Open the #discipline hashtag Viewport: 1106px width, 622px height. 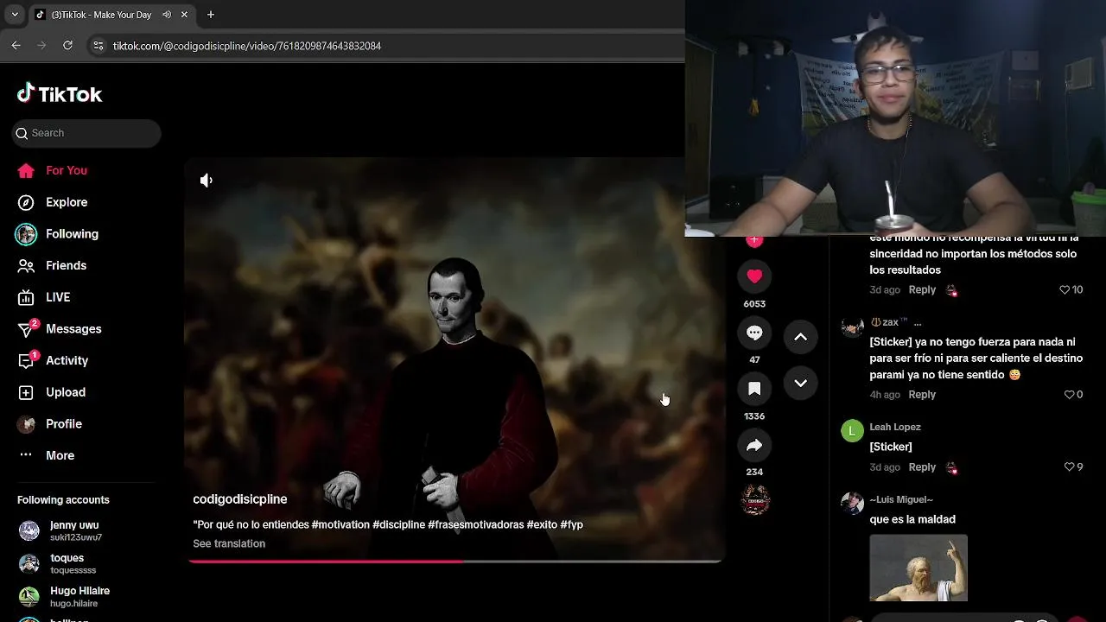398,524
